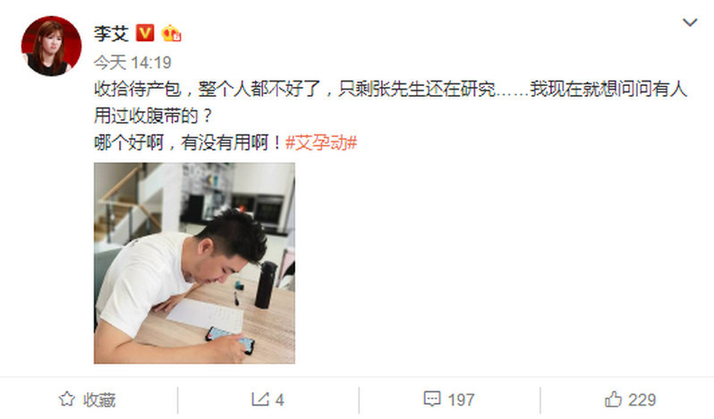Expand the post options chevron menu
714x419 pixels.
[690, 21]
